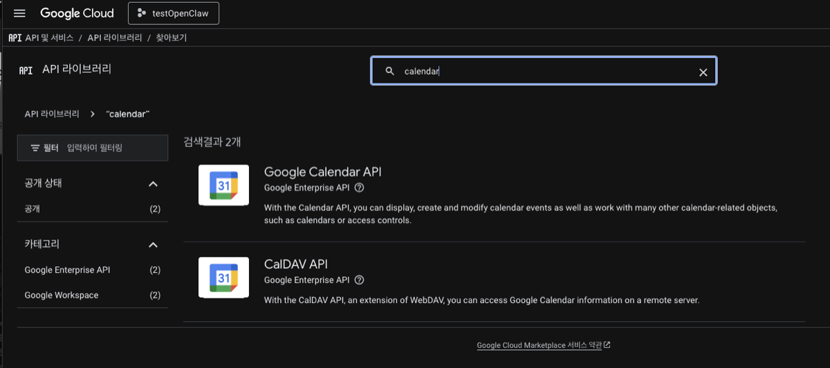Open Google Cloud Marketplace 서비스 약관 link

pos(539,345)
